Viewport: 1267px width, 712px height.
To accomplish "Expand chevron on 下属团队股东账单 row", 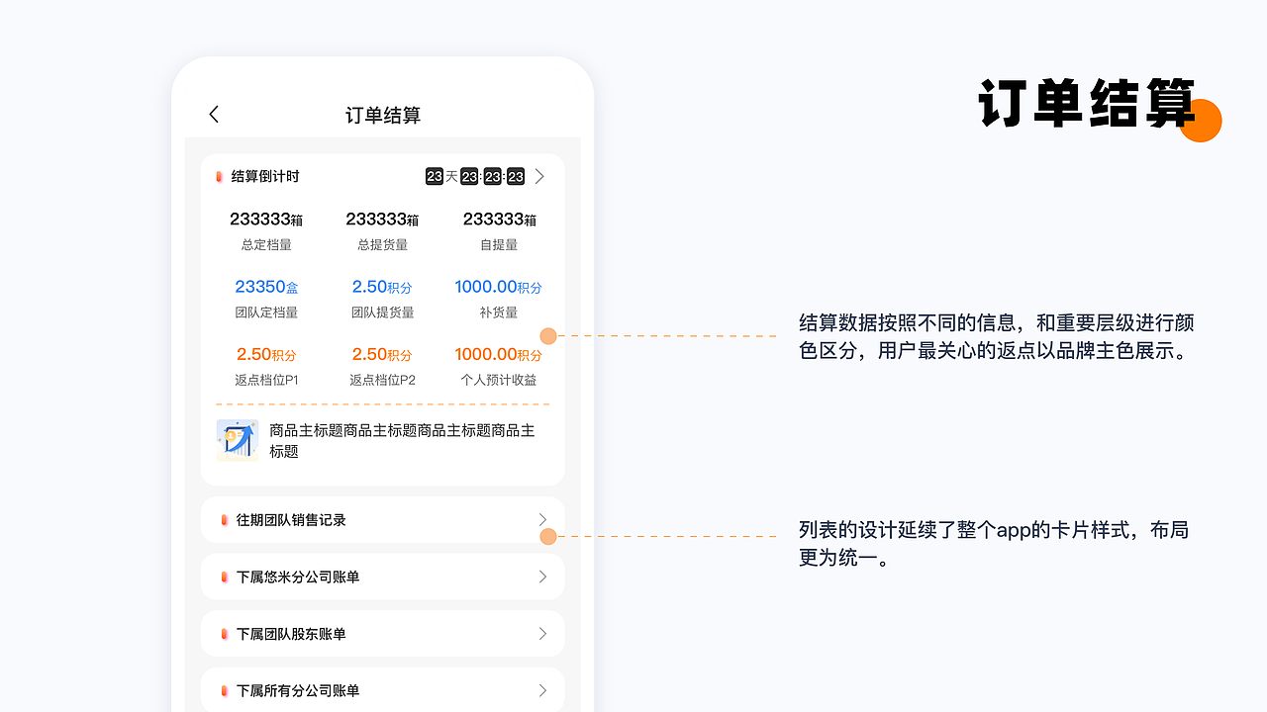I will (542, 634).
